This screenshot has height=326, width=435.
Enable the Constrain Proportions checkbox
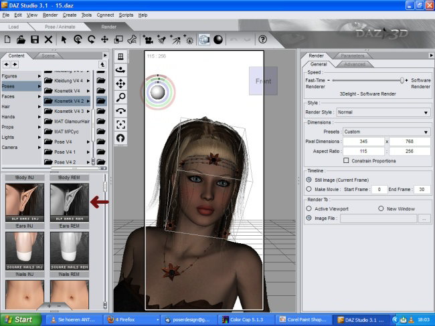click(346, 160)
